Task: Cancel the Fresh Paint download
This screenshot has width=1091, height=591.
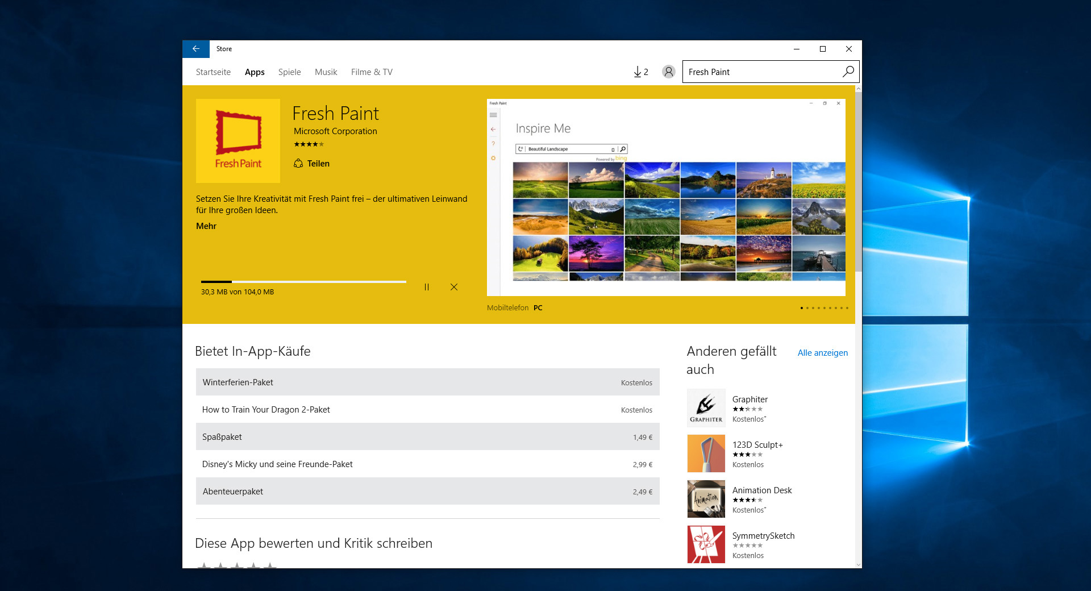Action: click(454, 287)
